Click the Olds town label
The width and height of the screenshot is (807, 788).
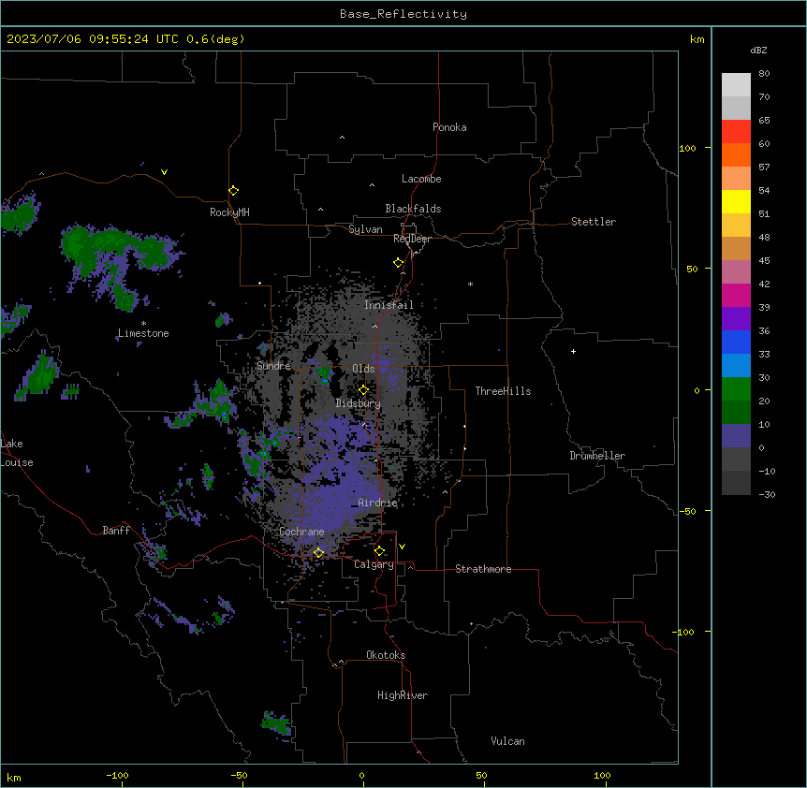pos(363,369)
